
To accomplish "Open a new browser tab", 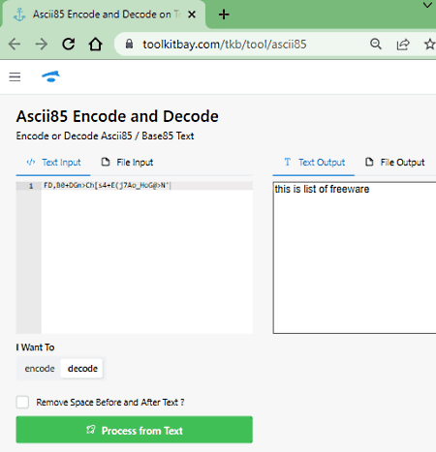I will [x=224, y=15].
